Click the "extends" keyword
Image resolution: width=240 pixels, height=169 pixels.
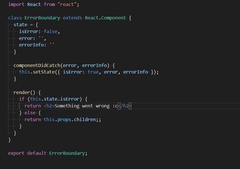tap(72, 18)
